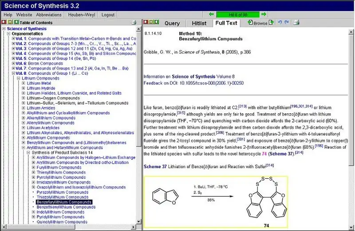
Task: Click green pane layout icon in Table of Contents
Action: pyautogui.click(x=16, y=23)
